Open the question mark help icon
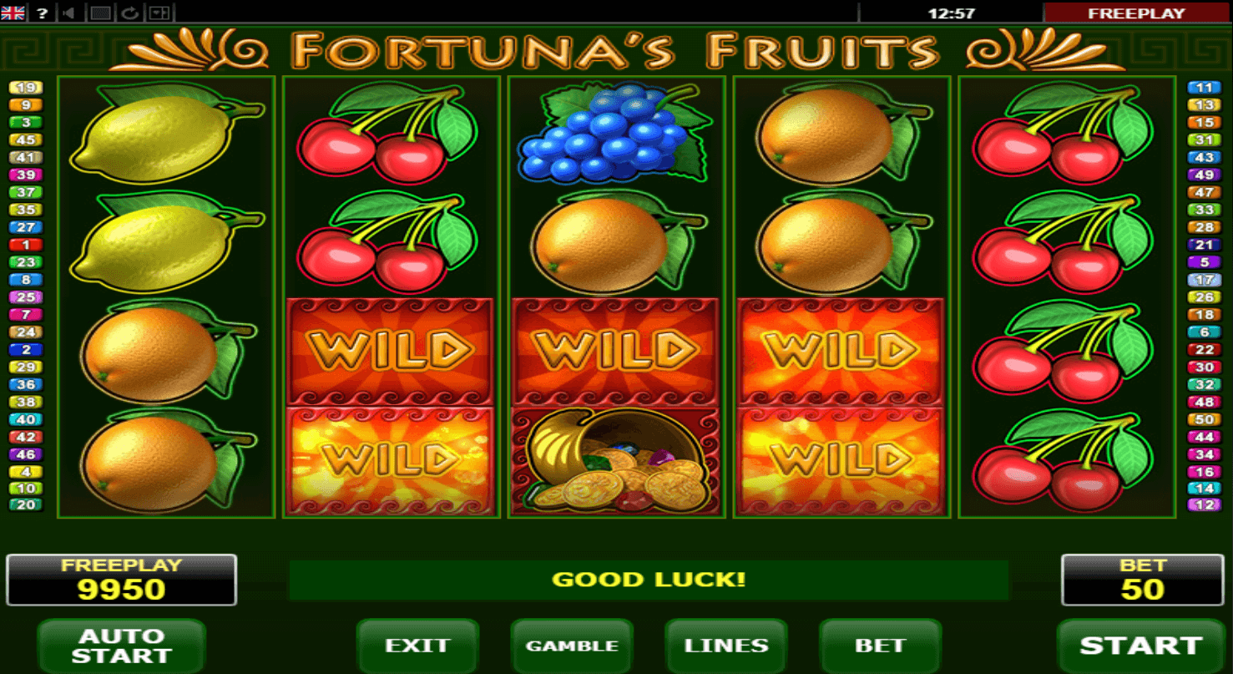This screenshot has width=1233, height=674. pos(42,13)
